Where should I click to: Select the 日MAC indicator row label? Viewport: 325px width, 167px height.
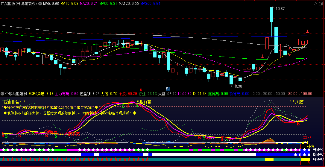(318, 150)
